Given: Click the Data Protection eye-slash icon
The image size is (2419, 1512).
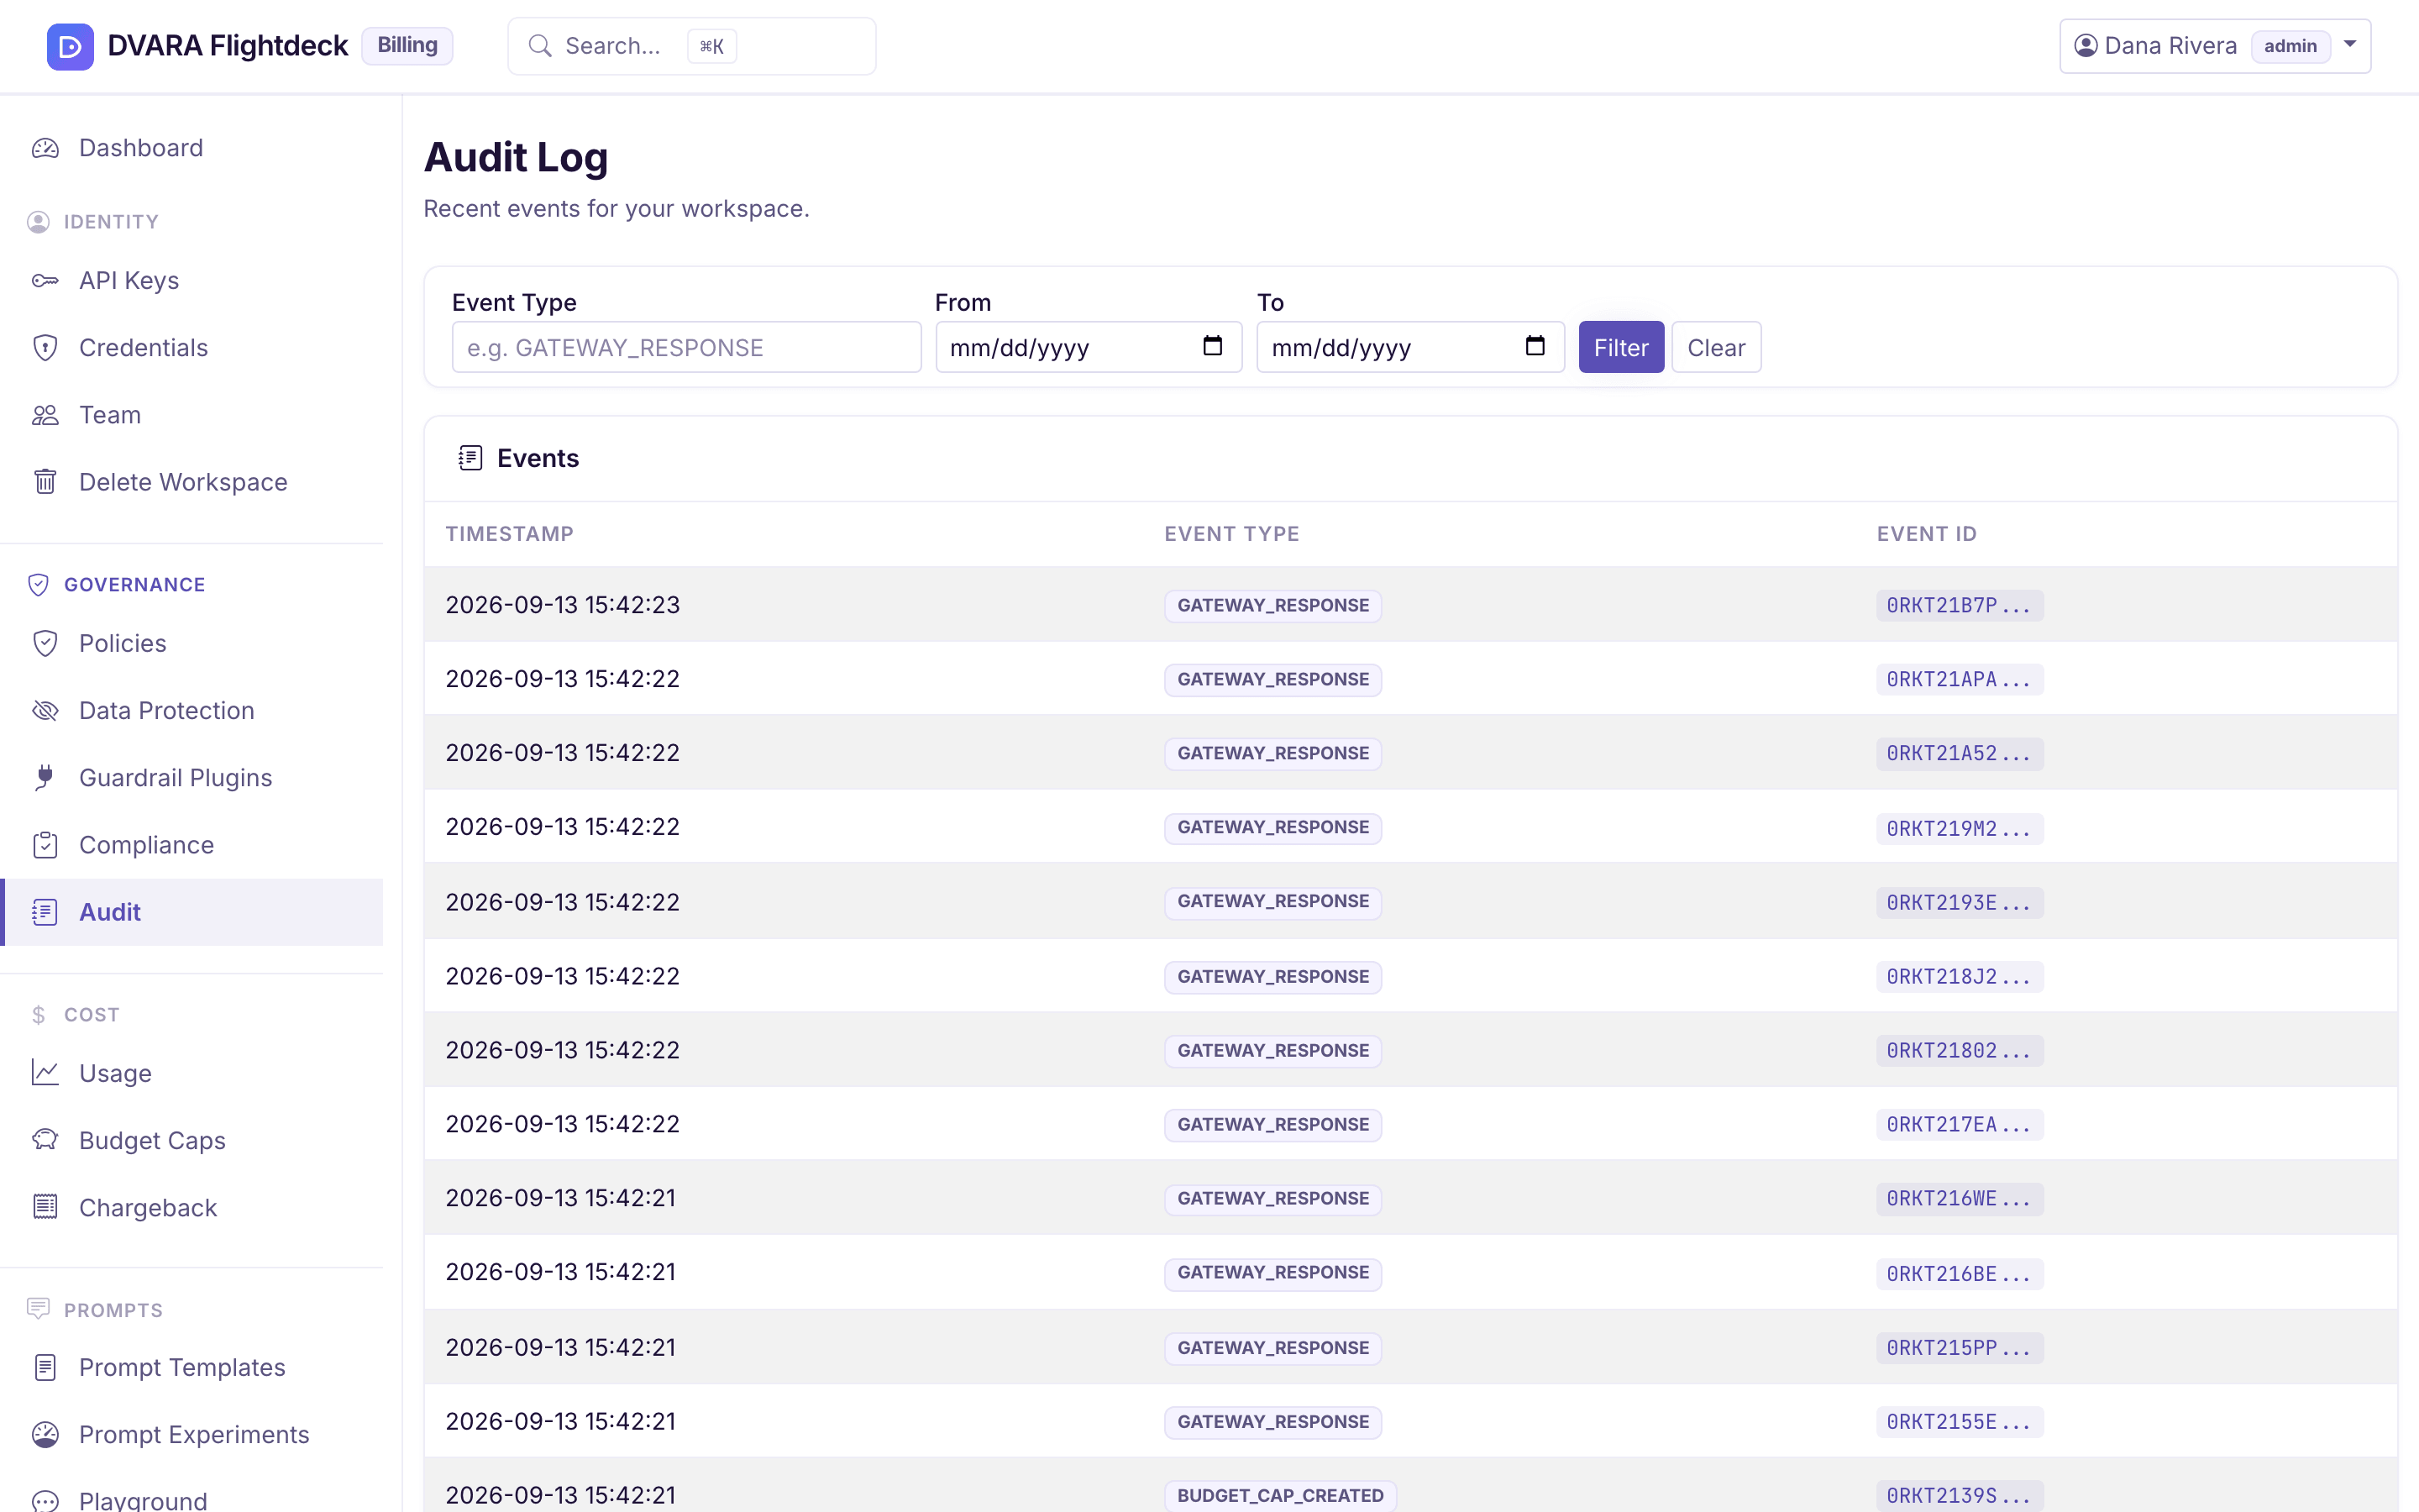Looking at the screenshot, I should tap(45, 710).
